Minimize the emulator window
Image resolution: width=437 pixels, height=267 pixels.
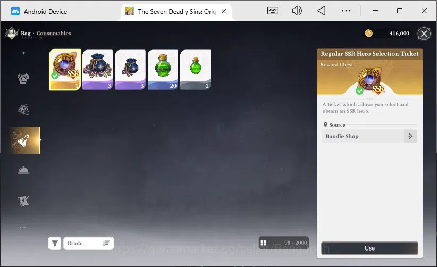click(x=375, y=11)
